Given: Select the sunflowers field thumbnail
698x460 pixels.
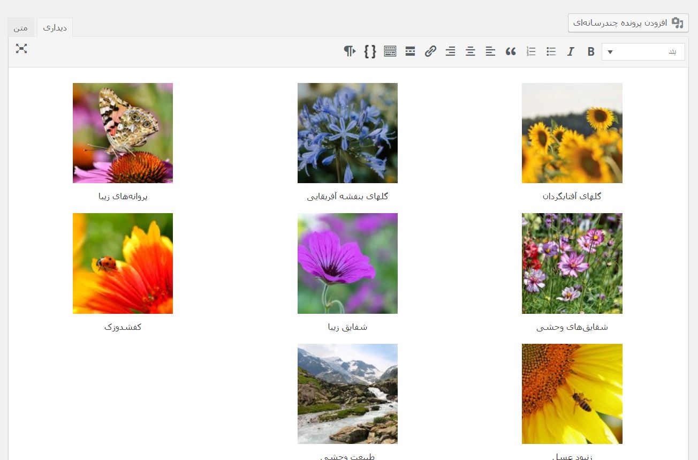Looking at the screenshot, I should point(572,133).
